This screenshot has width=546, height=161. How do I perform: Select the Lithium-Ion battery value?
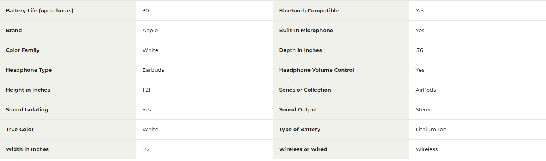(431, 130)
